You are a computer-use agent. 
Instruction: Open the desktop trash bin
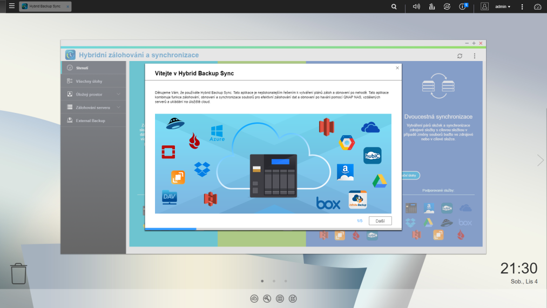tap(18, 273)
